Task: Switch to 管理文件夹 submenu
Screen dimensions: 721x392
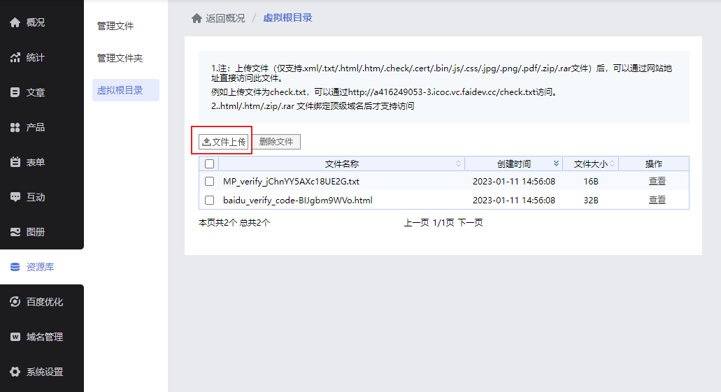Action: coord(120,59)
